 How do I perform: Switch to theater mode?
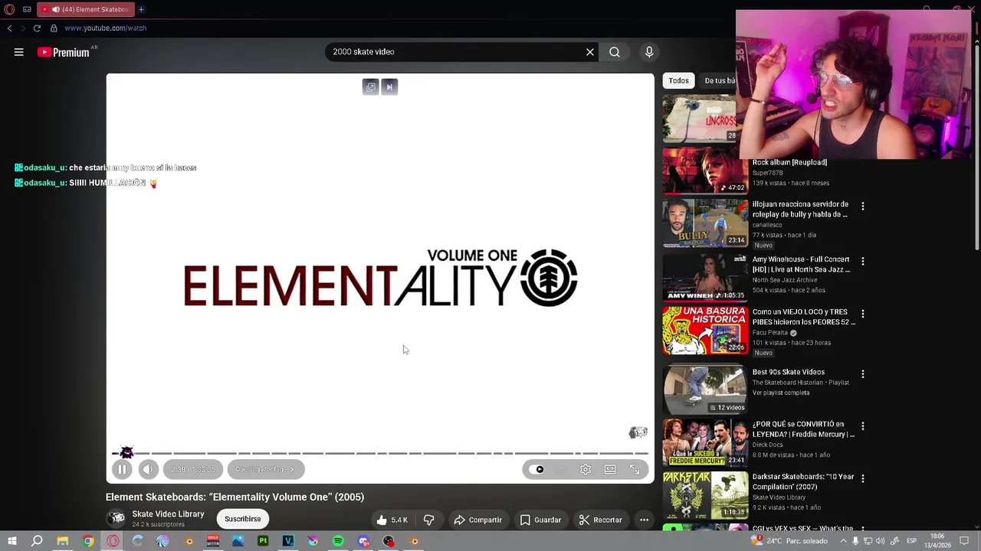[x=610, y=470]
